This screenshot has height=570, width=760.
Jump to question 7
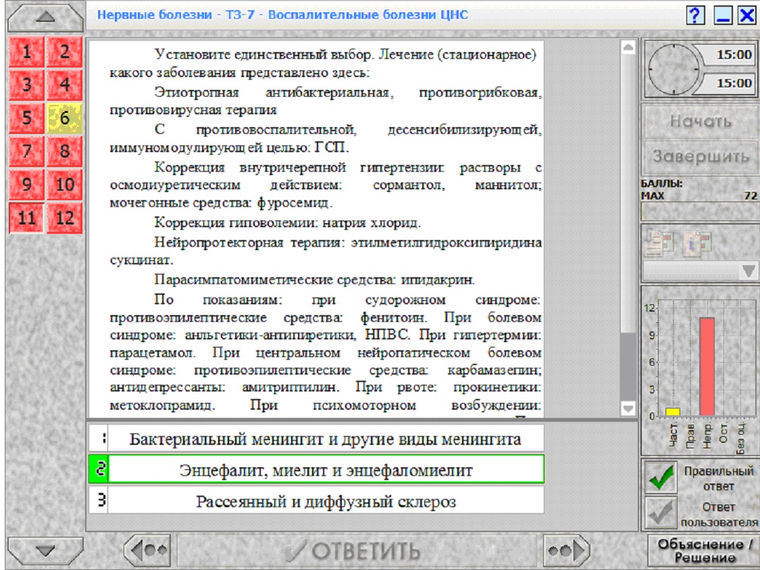click(x=26, y=151)
